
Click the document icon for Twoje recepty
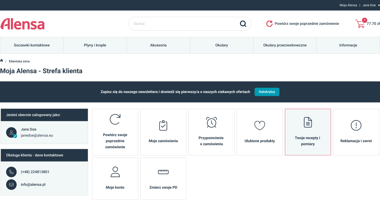[308, 122]
